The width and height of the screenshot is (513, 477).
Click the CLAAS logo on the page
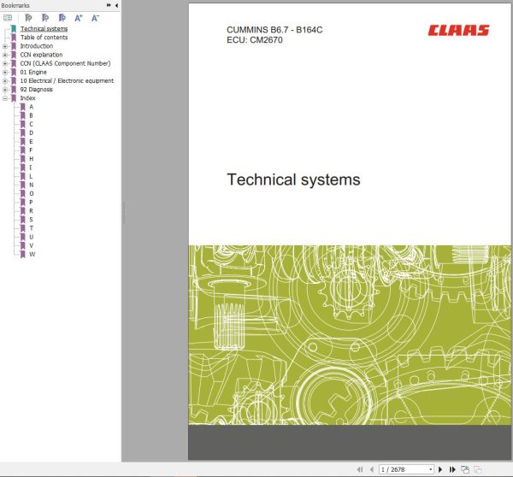(458, 31)
